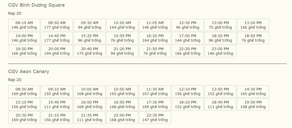Click the 15:25 PM showtime slot
The image size is (292, 128).
point(89,38)
